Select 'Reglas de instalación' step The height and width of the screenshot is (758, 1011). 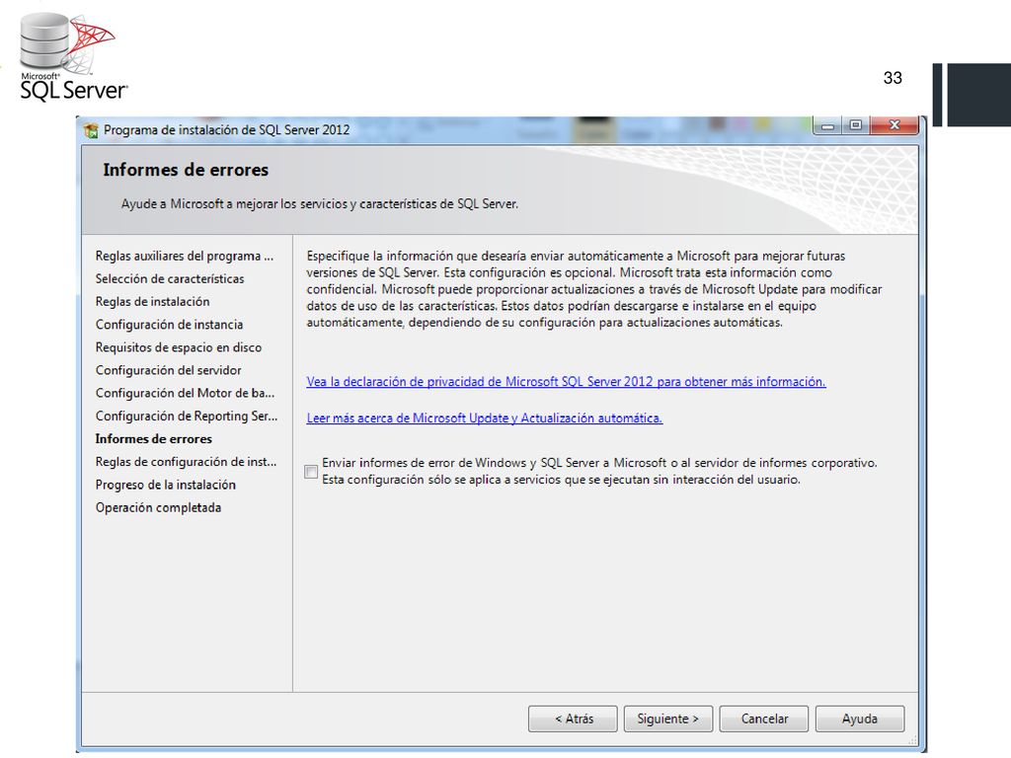[x=152, y=302]
